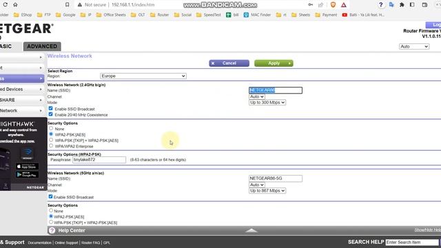The width and height of the screenshot is (441, 248).
Task: Open Brave Shields lion icon
Action: pos(333,5)
